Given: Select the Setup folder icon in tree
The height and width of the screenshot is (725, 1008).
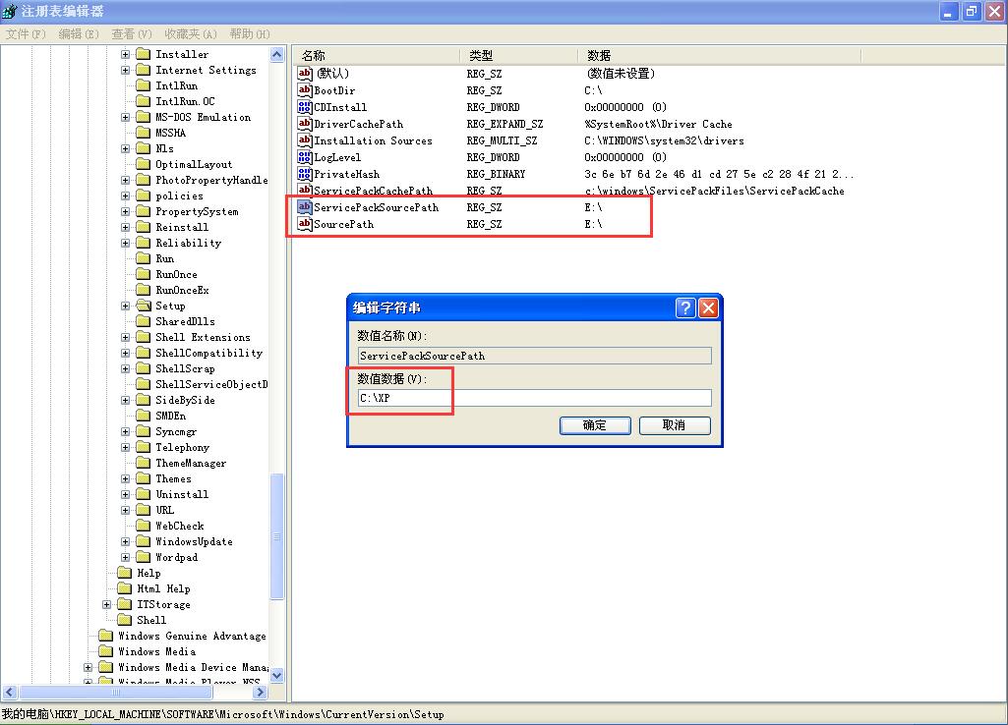Looking at the screenshot, I should 143,306.
